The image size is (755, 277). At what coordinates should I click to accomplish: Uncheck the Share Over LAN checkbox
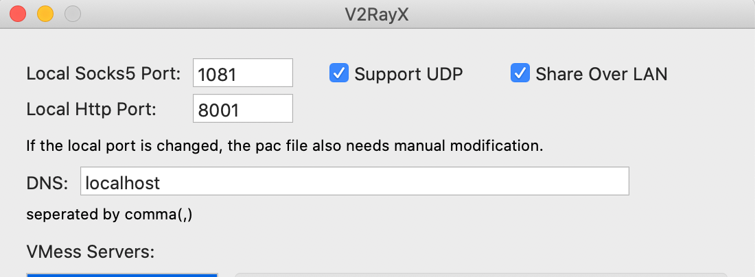[520, 73]
